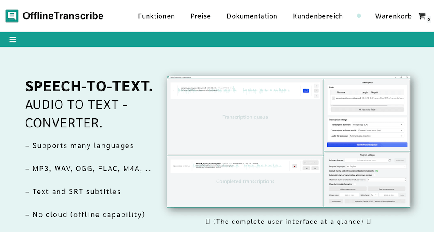Go to the Preise page
Viewport: 434px width, 232px height.
201,16
